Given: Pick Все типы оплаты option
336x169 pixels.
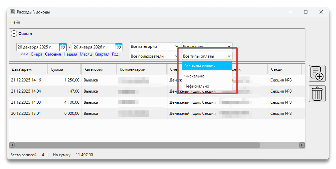Looking at the screenshot, I should pyautogui.click(x=200, y=66).
